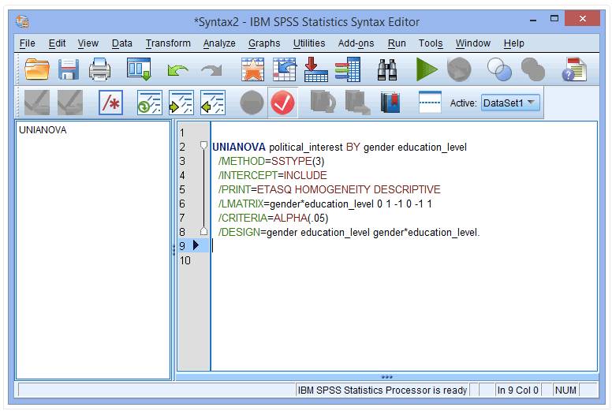This screenshot has height=411, width=612.
Task: Click 'IBM SPSS Statistics Processor is ready' status
Action: (x=382, y=390)
